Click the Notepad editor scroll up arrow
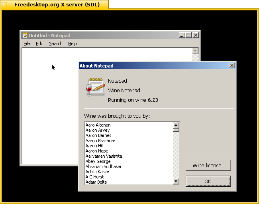Screen dimensions: 259x204 click(195, 51)
